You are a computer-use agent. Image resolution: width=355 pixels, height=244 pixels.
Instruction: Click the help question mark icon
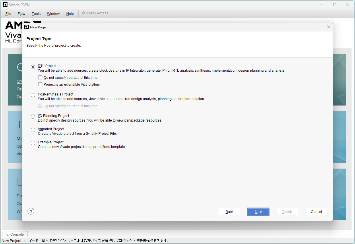(31, 211)
